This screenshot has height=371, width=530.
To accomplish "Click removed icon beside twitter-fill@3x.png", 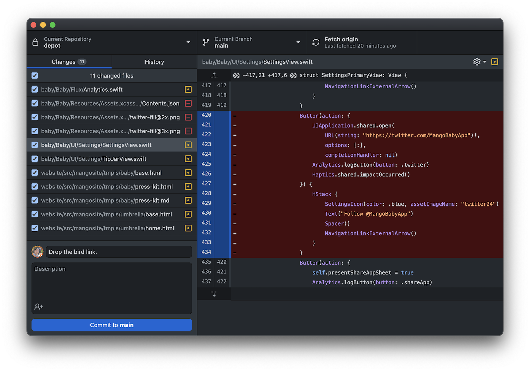I will (188, 131).
